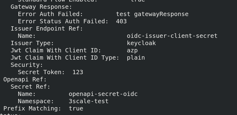Click the 'azp' claim value
This screenshot has width=237, height=115.
132,51
